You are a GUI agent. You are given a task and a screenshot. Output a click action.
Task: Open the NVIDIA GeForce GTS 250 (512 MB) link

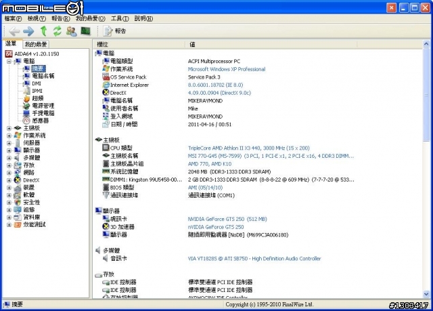click(227, 220)
